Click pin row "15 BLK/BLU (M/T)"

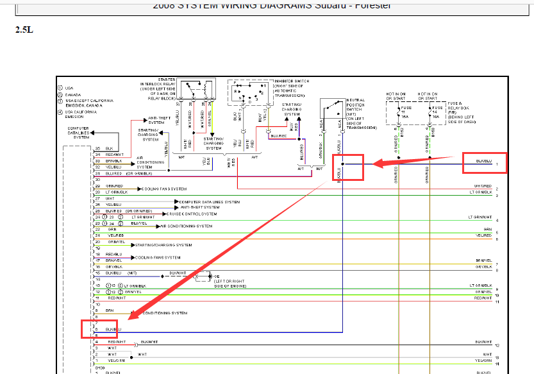116,273
